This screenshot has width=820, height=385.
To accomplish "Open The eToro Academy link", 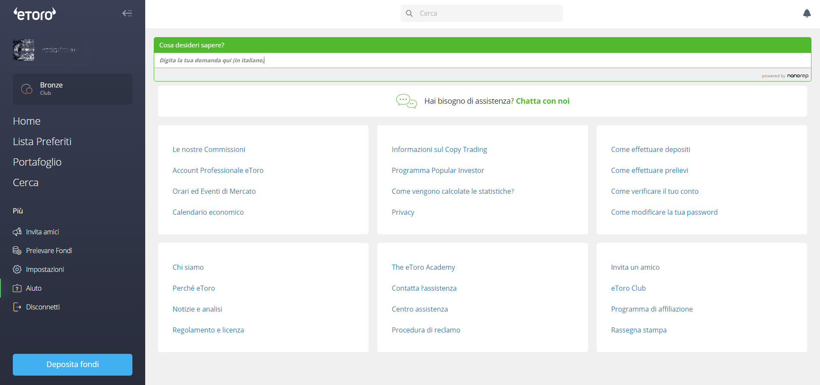I will [423, 267].
